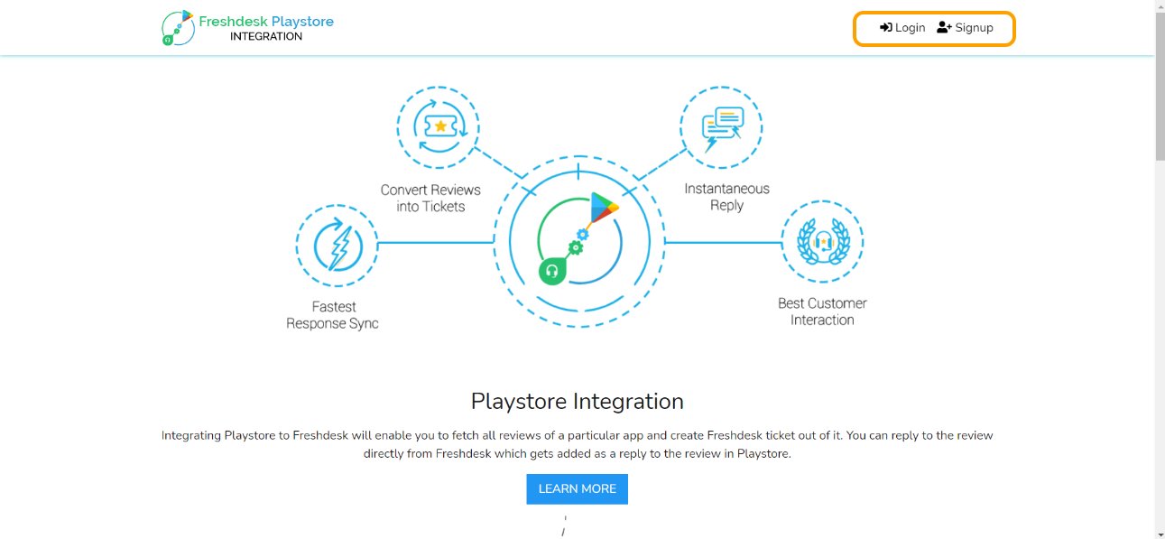Click the vertical scrollbar thumb

tap(1160, 87)
